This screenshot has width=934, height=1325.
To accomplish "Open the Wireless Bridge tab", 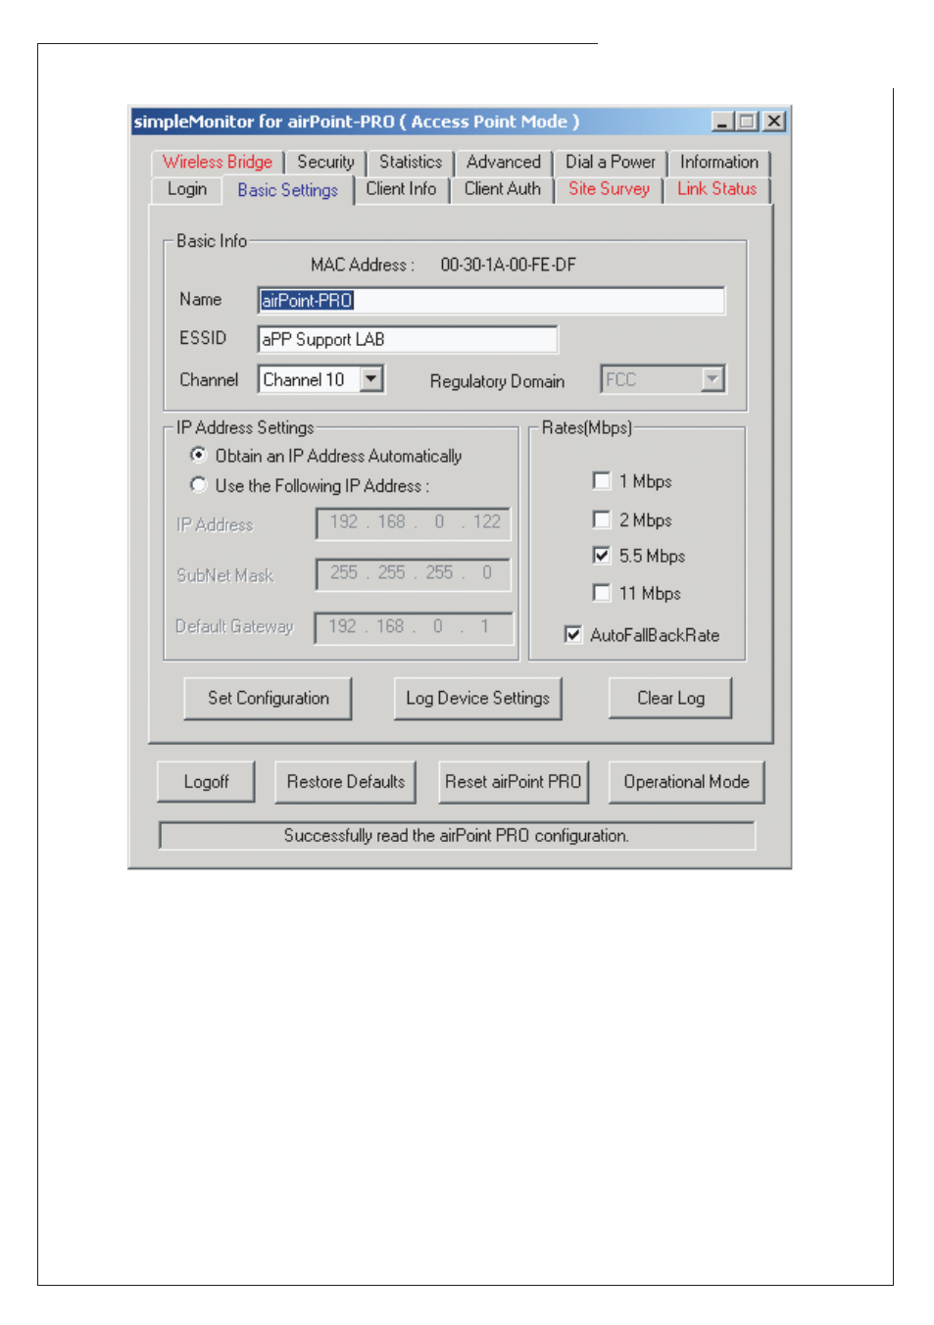I will [x=218, y=162].
